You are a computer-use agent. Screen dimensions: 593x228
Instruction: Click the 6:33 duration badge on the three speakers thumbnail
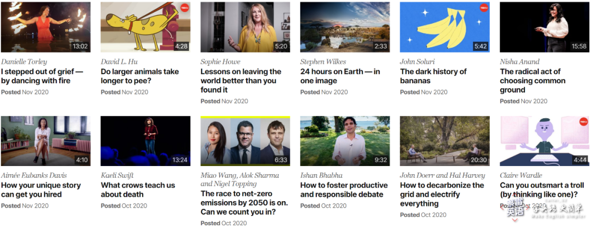coord(281,160)
